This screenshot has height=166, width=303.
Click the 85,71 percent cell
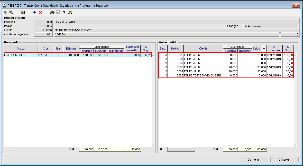[x=146, y=55]
